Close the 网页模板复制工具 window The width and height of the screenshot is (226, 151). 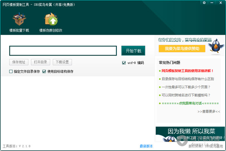coord(220,3)
